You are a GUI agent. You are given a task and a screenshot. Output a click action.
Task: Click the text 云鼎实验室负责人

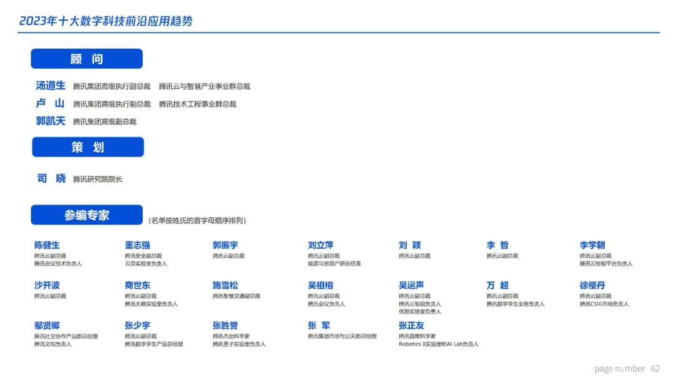(146, 264)
